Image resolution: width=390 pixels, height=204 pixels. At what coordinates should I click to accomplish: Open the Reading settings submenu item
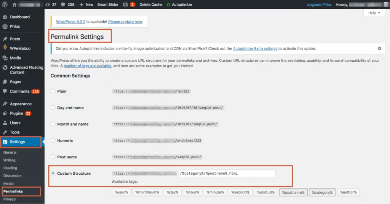tap(10, 168)
